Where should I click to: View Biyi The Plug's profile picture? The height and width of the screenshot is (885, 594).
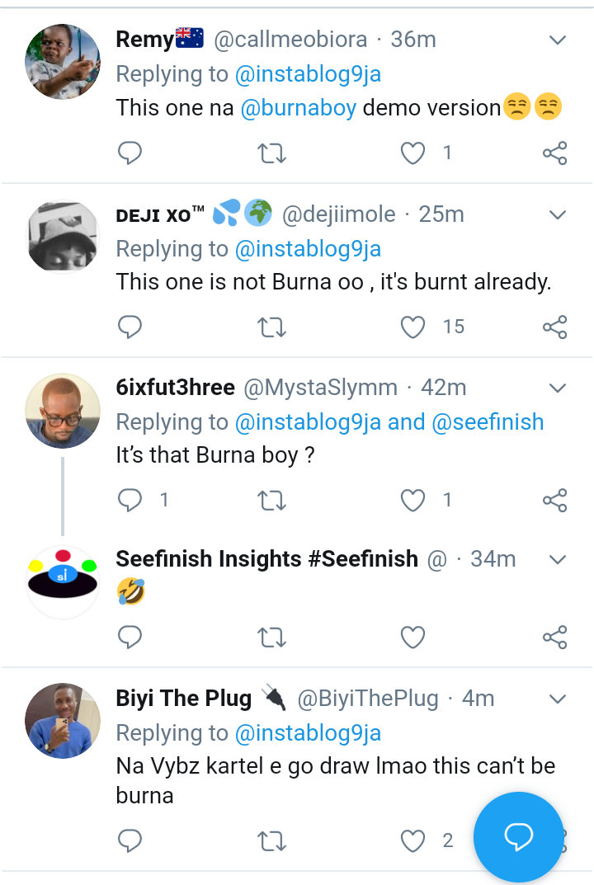point(63,719)
